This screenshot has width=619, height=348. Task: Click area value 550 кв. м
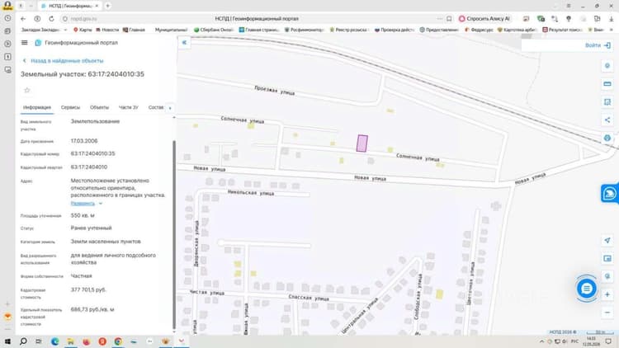(x=83, y=215)
